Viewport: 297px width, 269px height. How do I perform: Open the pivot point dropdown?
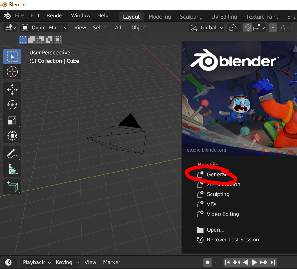pyautogui.click(x=234, y=28)
